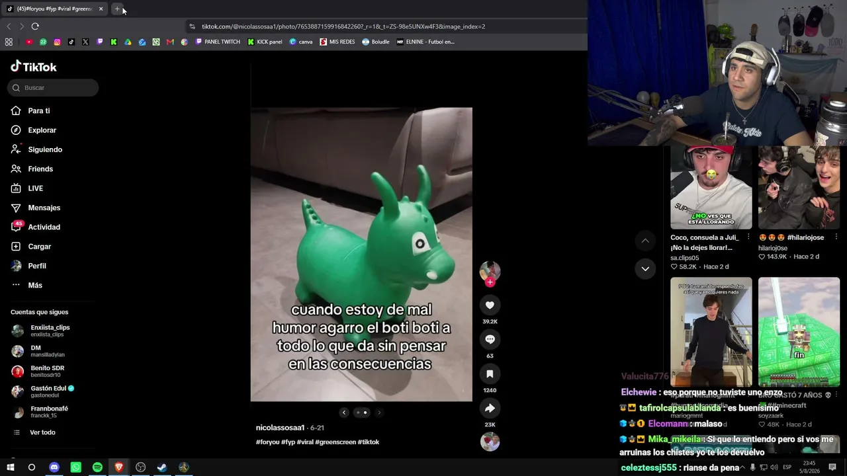Click the browser address bar URL
This screenshot has width=847, height=476.
343,26
